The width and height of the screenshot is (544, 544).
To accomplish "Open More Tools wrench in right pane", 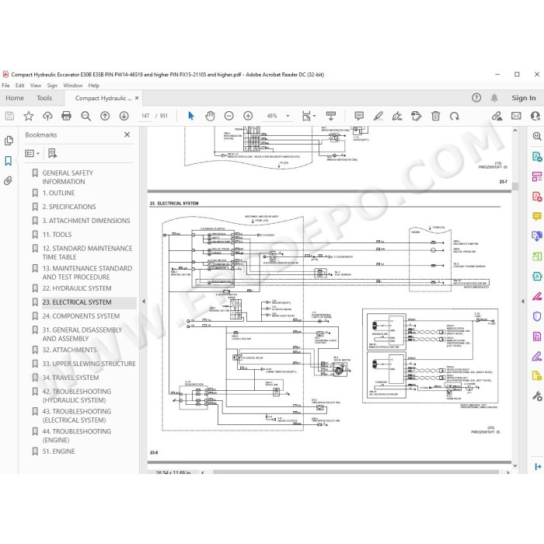I will 537,396.
